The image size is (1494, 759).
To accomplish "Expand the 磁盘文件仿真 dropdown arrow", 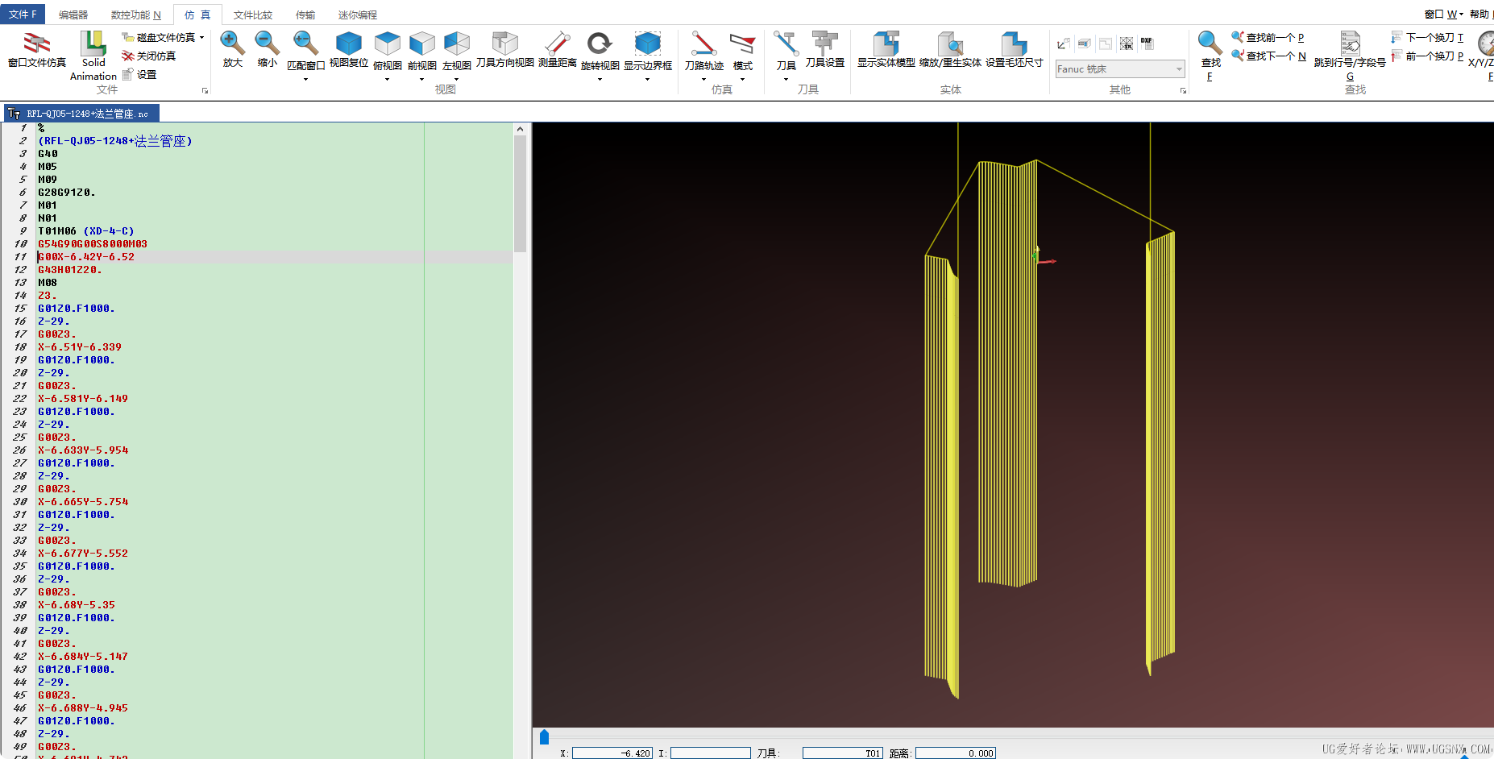I will tap(202, 37).
